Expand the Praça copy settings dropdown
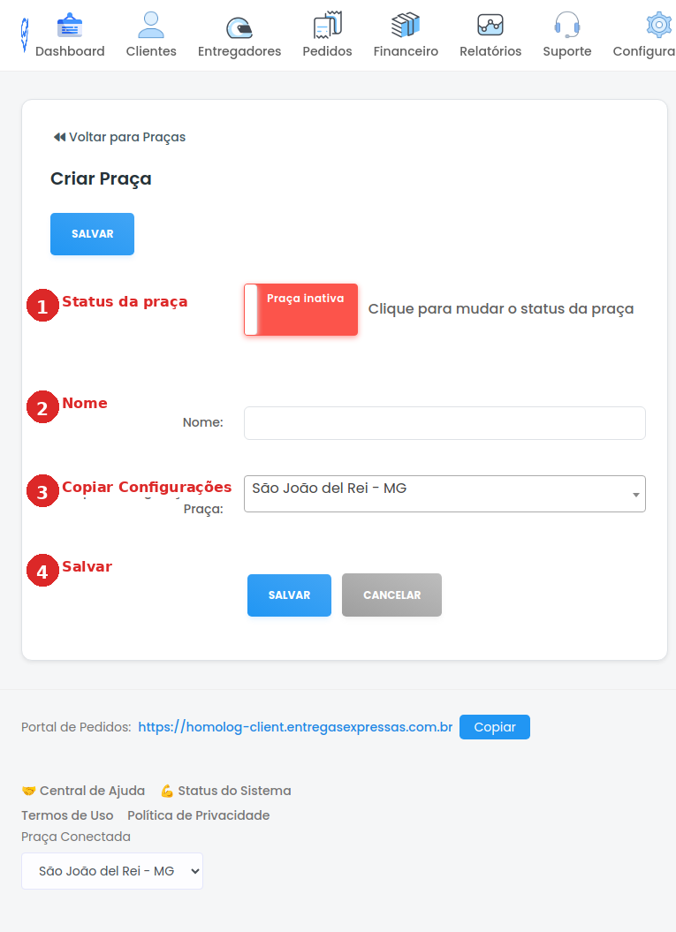 point(444,494)
